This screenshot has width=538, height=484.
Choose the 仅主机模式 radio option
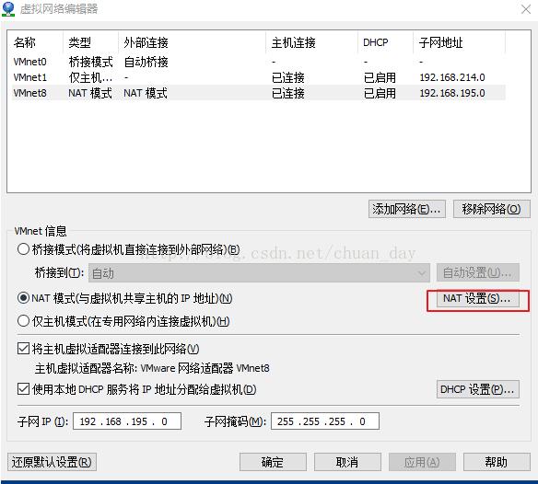pos(23,321)
